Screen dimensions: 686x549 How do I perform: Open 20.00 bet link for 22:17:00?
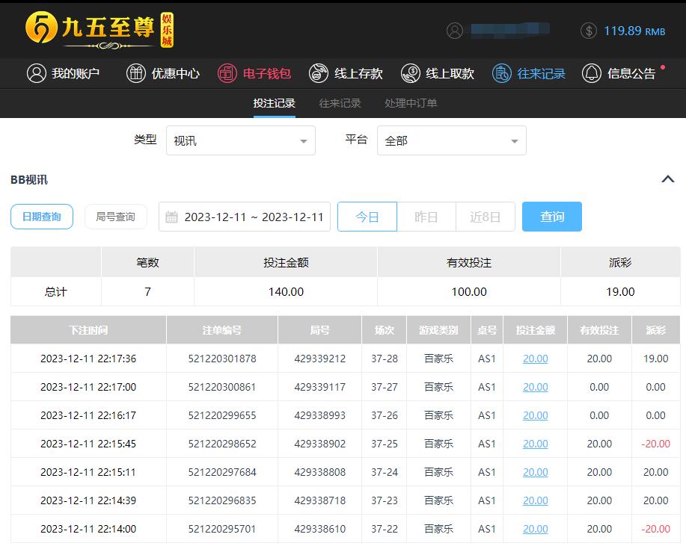tap(535, 387)
